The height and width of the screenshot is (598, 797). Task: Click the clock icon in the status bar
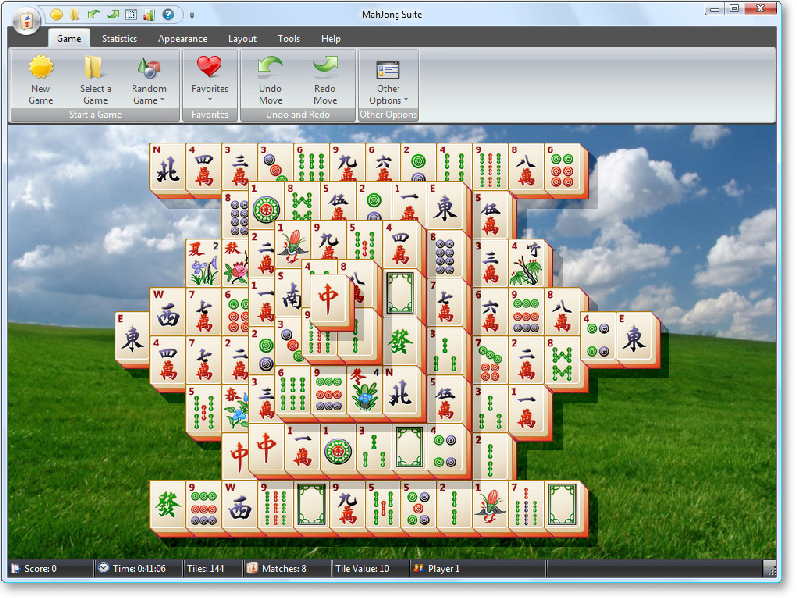click(x=104, y=567)
